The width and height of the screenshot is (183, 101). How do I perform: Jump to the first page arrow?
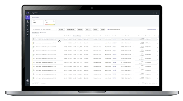tap(139, 83)
